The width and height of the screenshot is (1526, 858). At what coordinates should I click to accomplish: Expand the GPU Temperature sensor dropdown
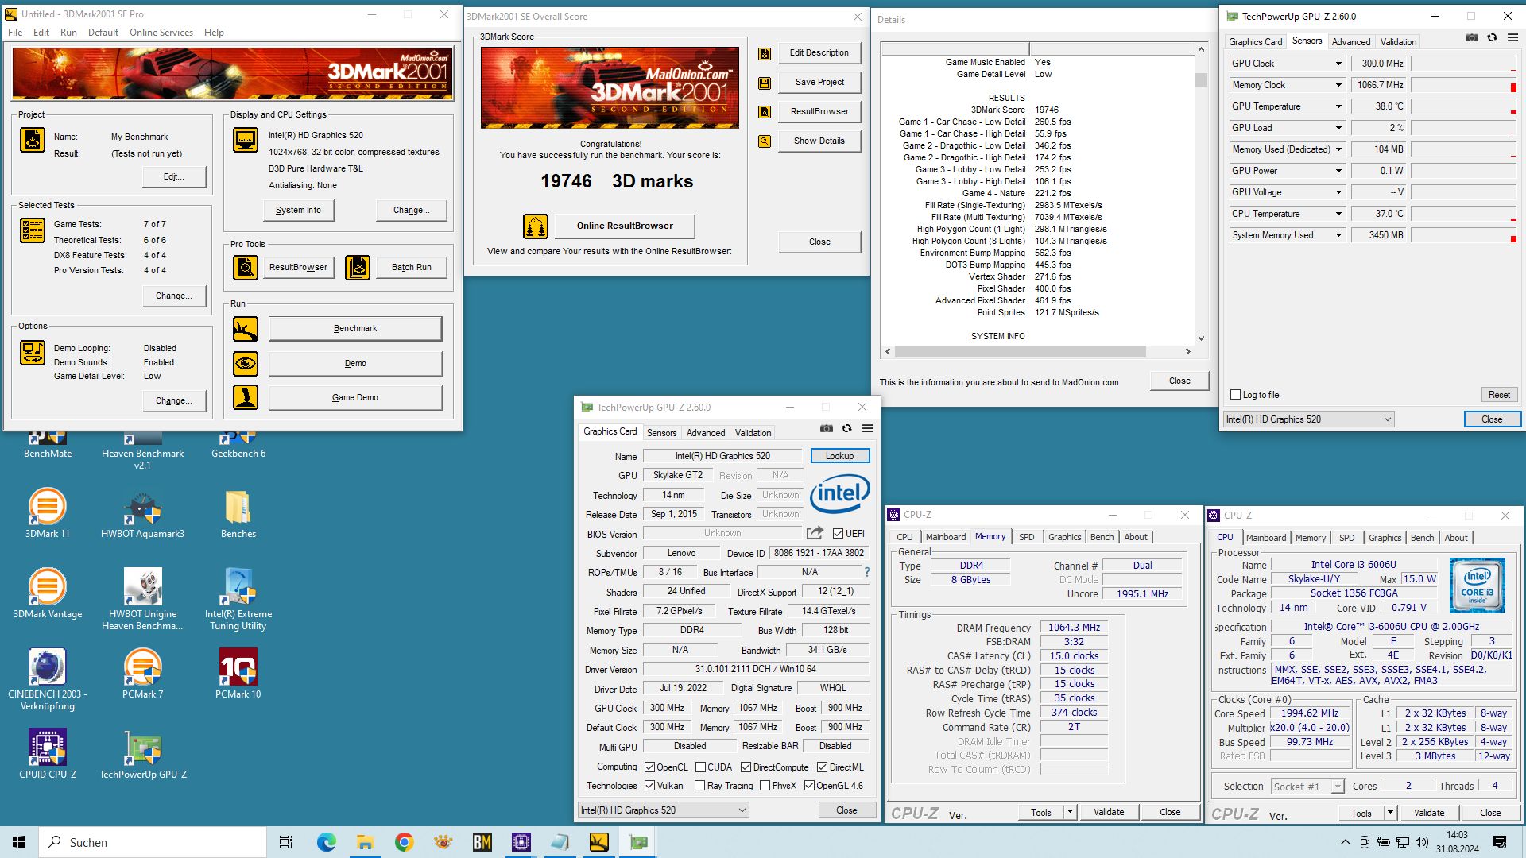1338,106
